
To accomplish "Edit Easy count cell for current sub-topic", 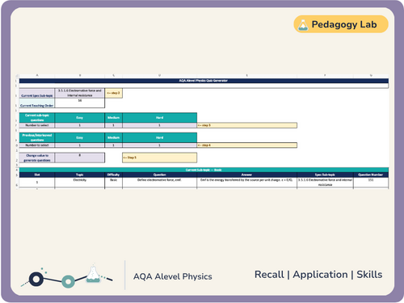I will coord(80,125).
